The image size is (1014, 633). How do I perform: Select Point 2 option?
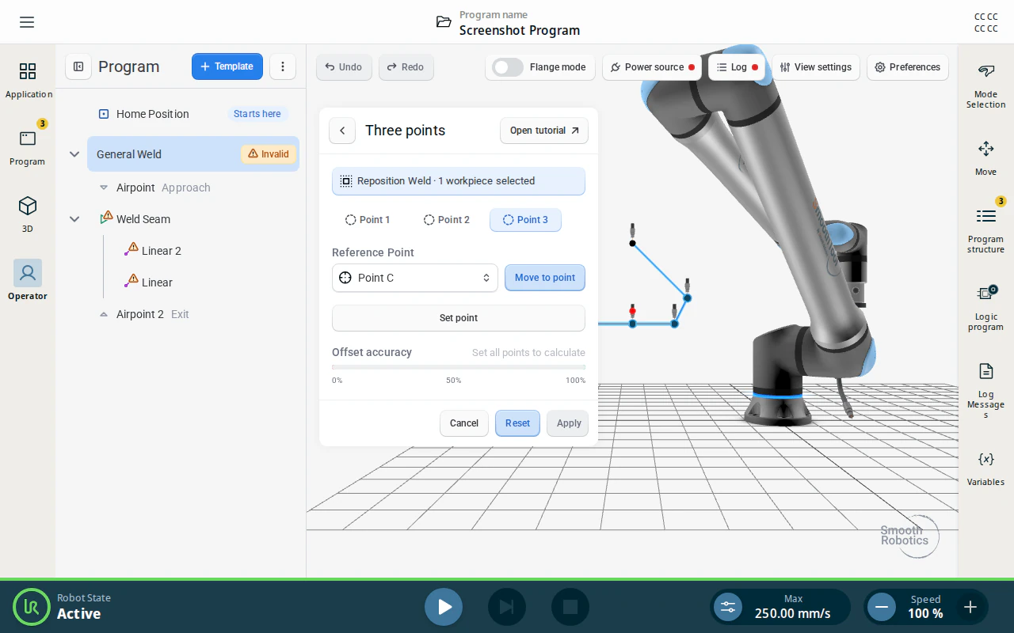coord(447,220)
